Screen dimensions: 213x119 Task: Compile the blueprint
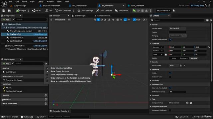point(21,11)
